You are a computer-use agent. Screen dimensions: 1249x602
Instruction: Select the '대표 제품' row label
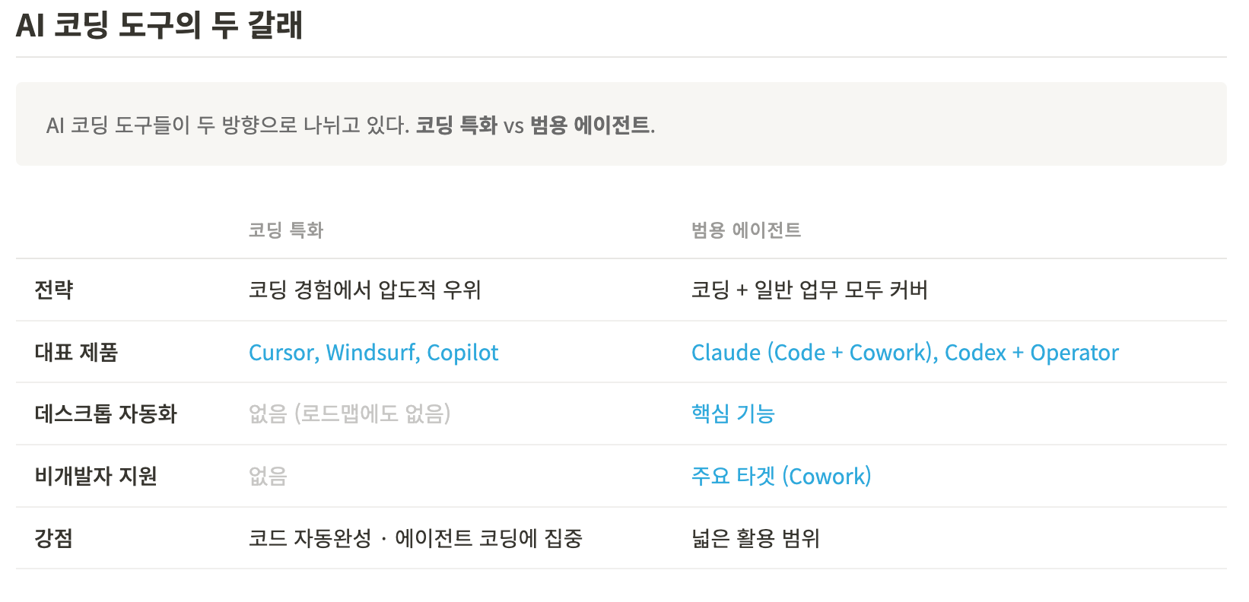pyautogui.click(x=76, y=353)
